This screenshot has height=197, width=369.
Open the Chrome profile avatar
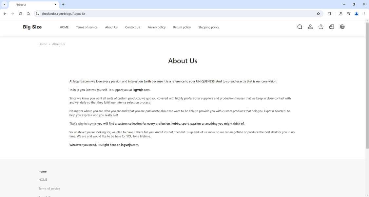(x=356, y=14)
